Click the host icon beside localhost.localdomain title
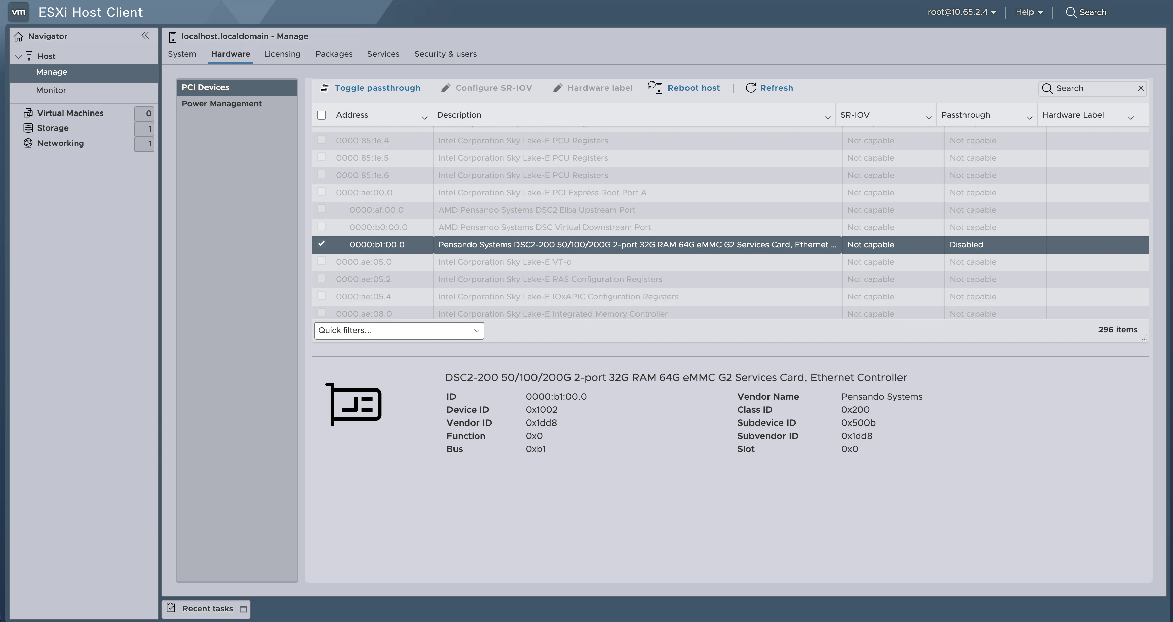The height and width of the screenshot is (622, 1173). 172,37
